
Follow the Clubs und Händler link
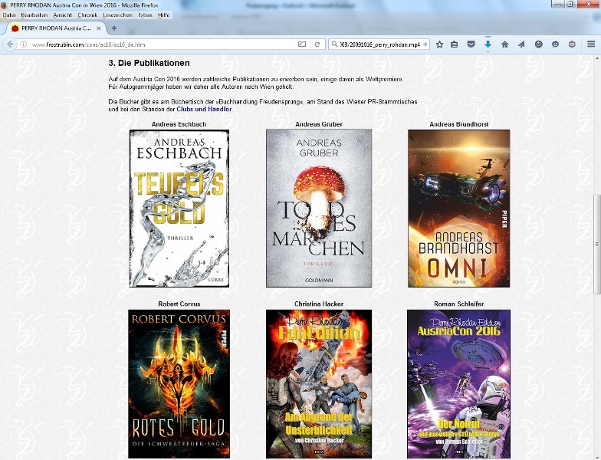pyautogui.click(x=204, y=109)
